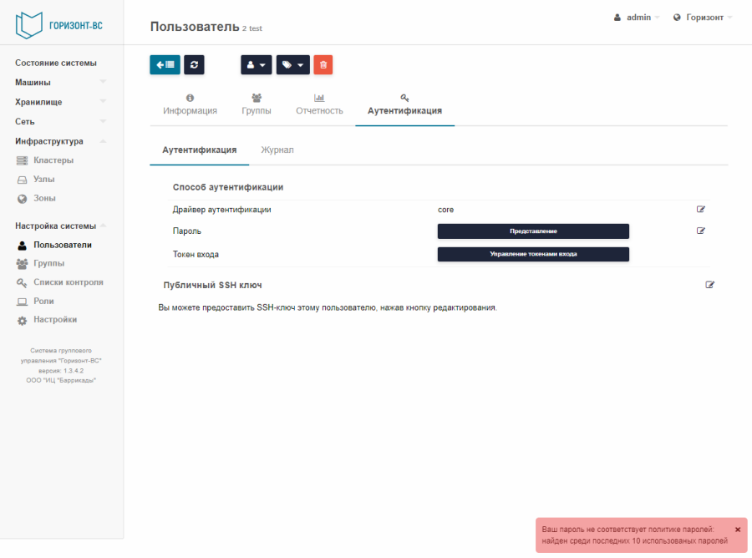Click the Пользователи person icon
This screenshot has height=558, width=752.
[22, 246]
